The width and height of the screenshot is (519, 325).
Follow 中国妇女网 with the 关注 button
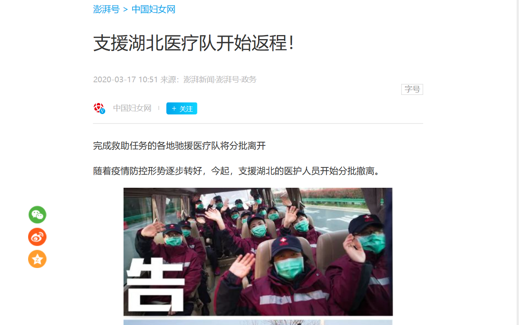click(x=182, y=108)
